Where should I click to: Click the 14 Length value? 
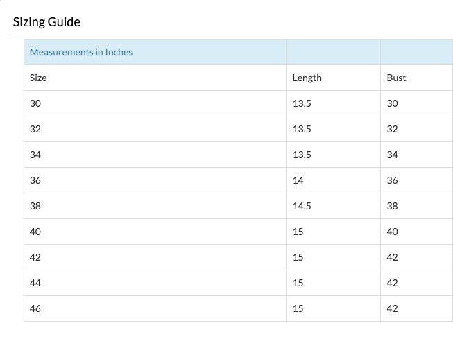[298, 180]
